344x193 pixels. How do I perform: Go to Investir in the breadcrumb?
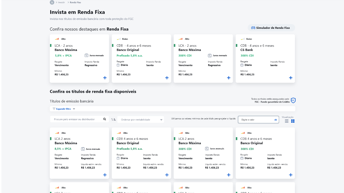pyautogui.click(x=61, y=2)
